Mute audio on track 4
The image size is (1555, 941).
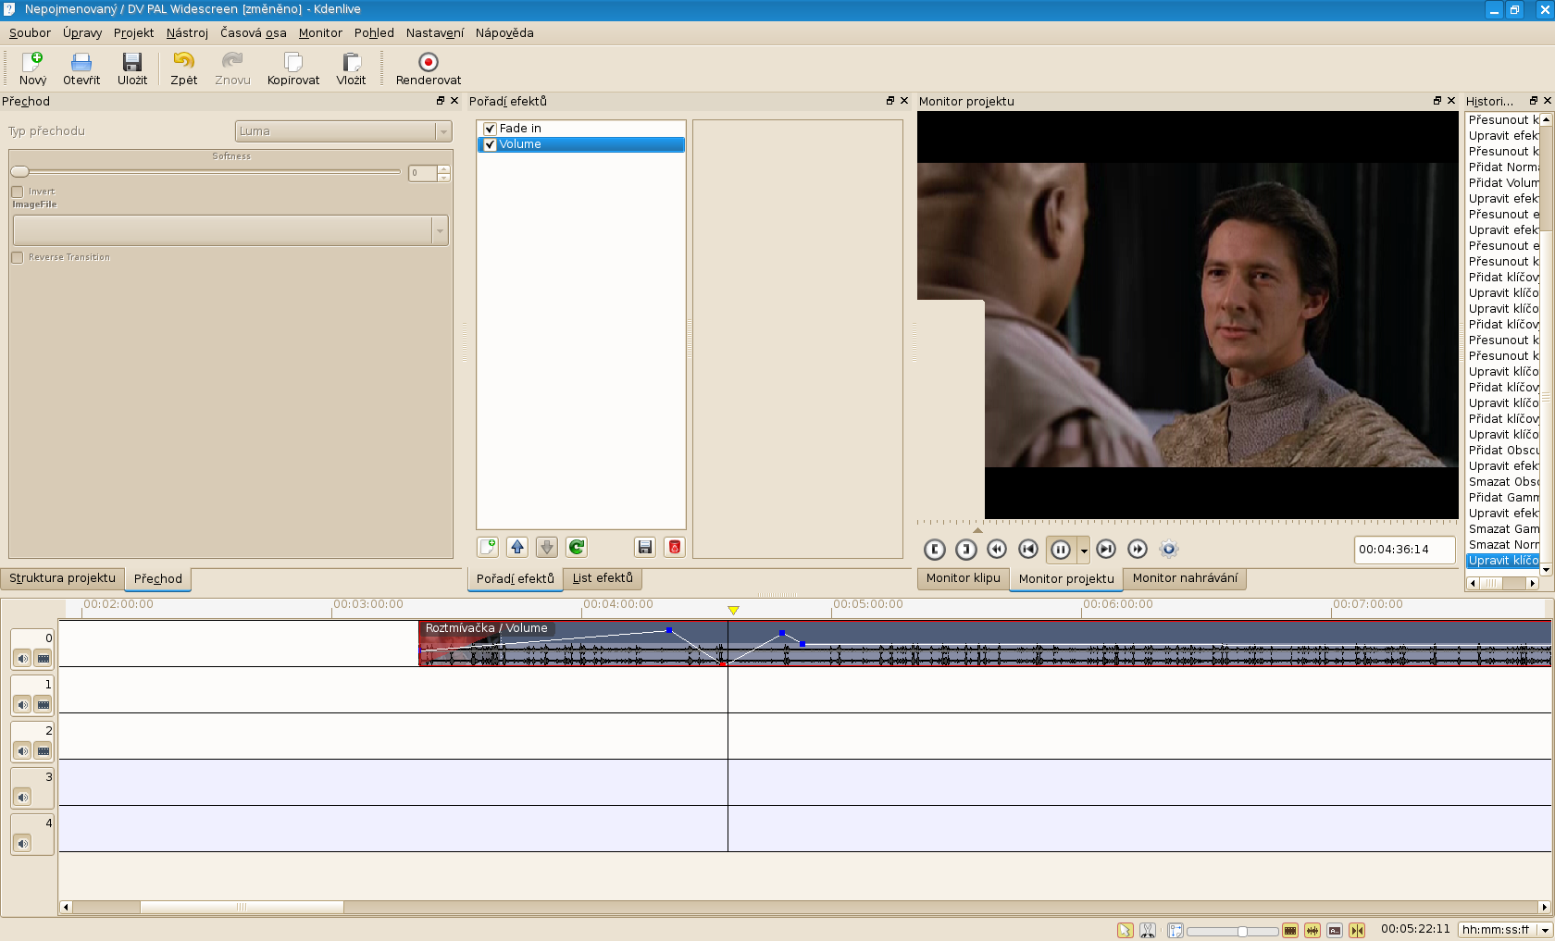23,844
